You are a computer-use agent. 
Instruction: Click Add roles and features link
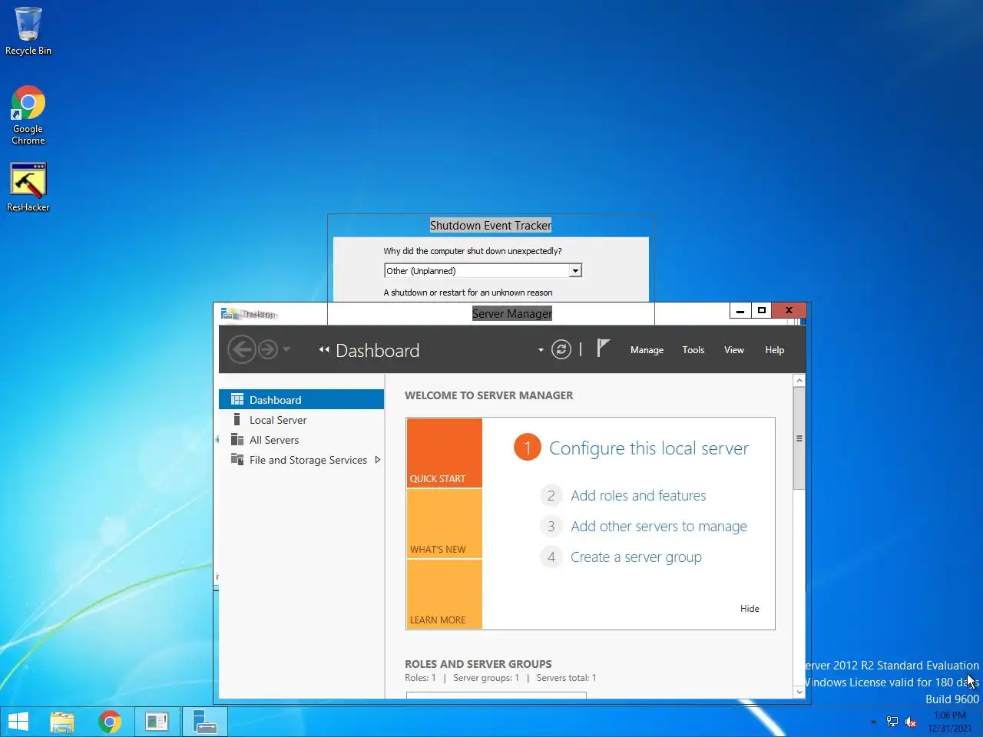click(x=638, y=496)
